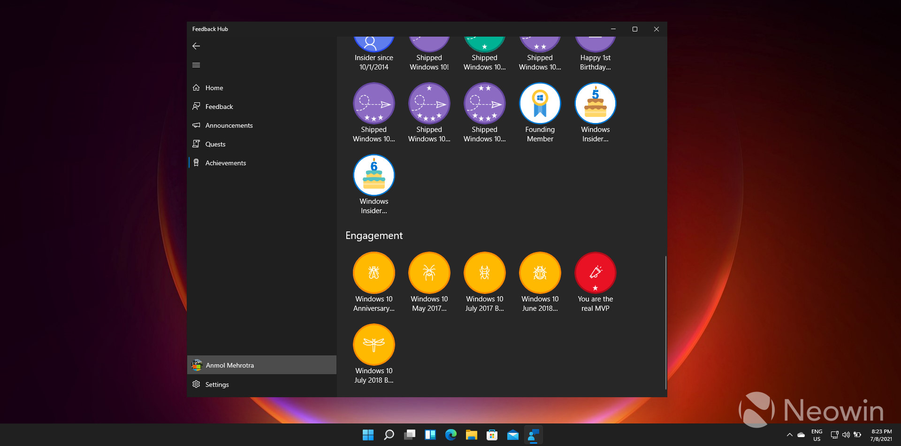The image size is (901, 446).
Task: Select the five-star Shipped Windows 10 badge
Action: [485, 113]
